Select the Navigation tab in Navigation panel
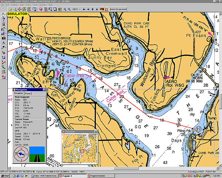Screen dimensions: 222x178 pyautogui.click(x=19, y=93)
